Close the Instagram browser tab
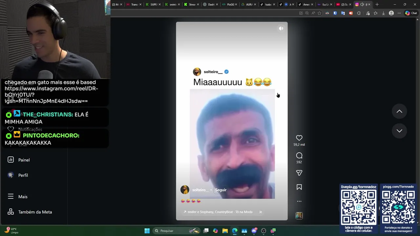 click(x=369, y=5)
